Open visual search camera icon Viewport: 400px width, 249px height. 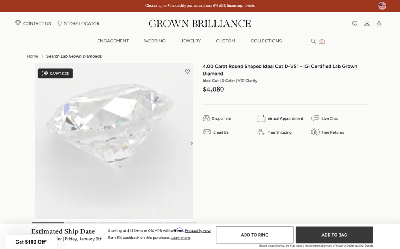322,41
